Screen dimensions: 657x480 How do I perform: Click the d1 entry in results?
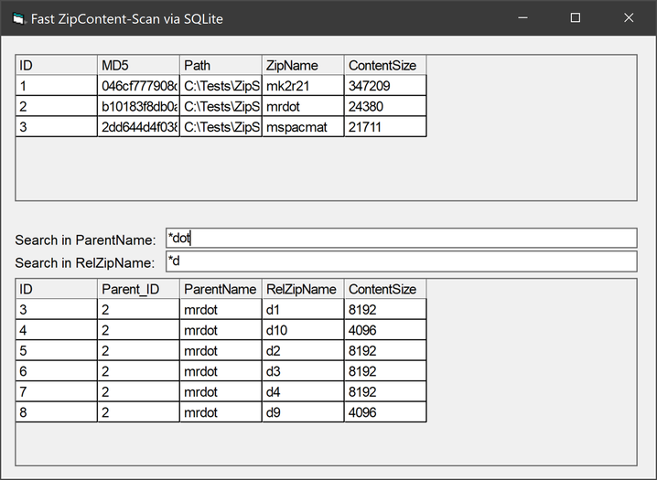(303, 310)
